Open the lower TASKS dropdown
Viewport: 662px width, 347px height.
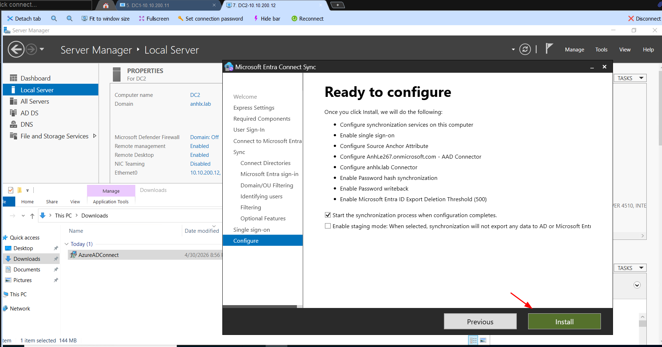click(630, 268)
